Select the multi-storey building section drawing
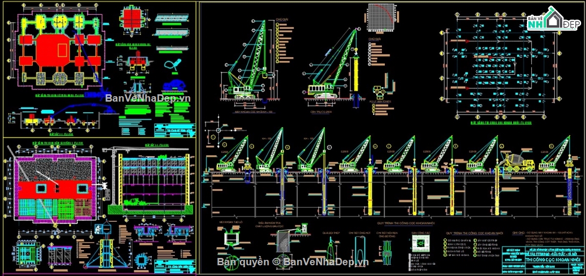 (x=152, y=181)
